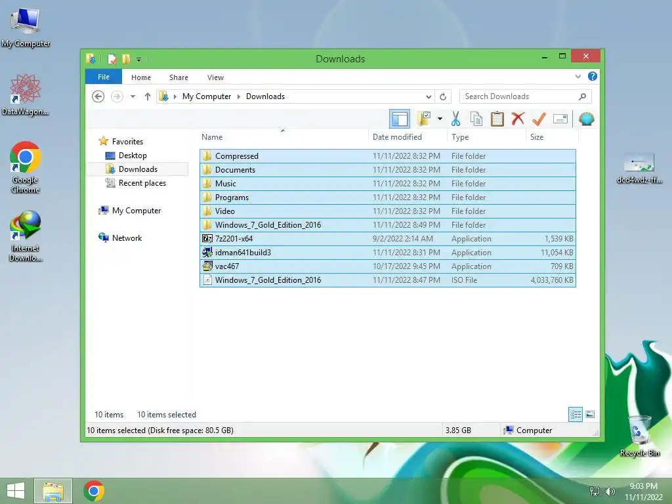This screenshot has height=504, width=672.
Task: Select Network in the navigation pane
Action: tap(127, 238)
